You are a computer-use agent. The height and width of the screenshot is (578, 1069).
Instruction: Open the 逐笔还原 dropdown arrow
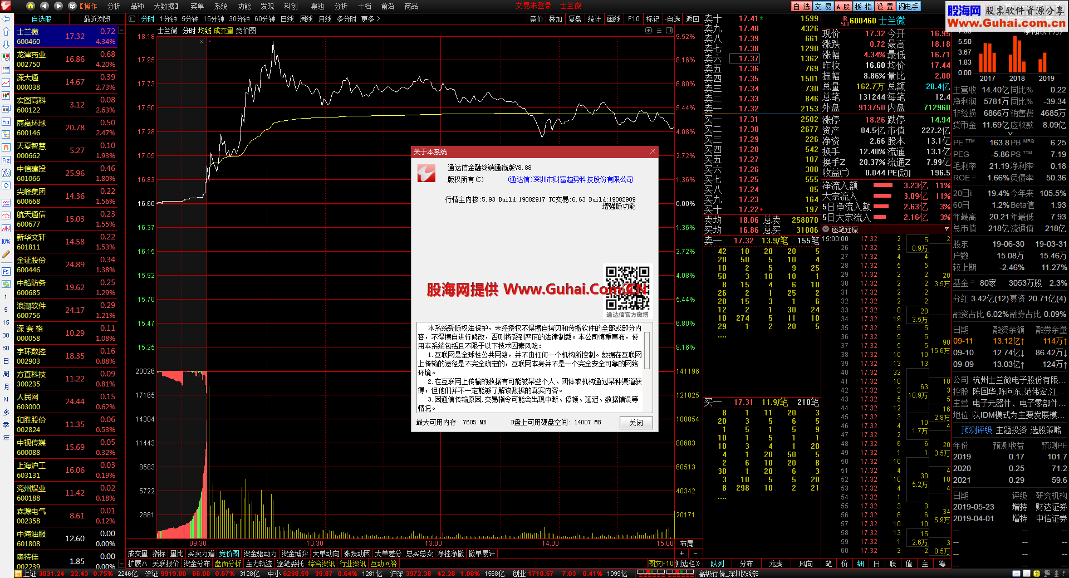(x=947, y=229)
